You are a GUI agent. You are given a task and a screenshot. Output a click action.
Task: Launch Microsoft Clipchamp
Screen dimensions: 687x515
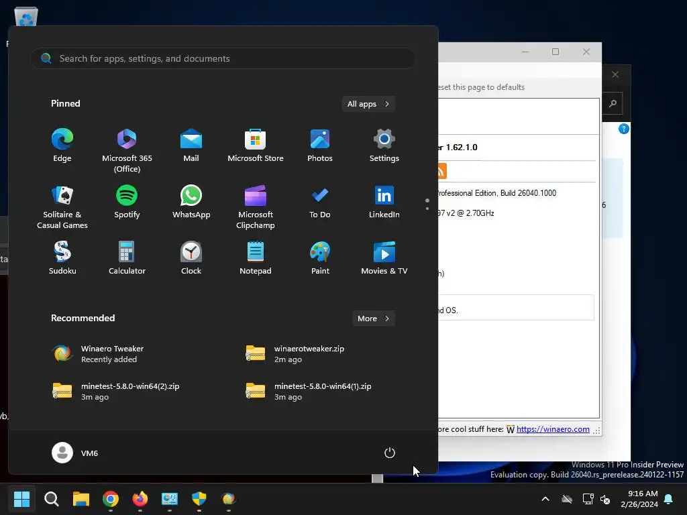point(256,207)
